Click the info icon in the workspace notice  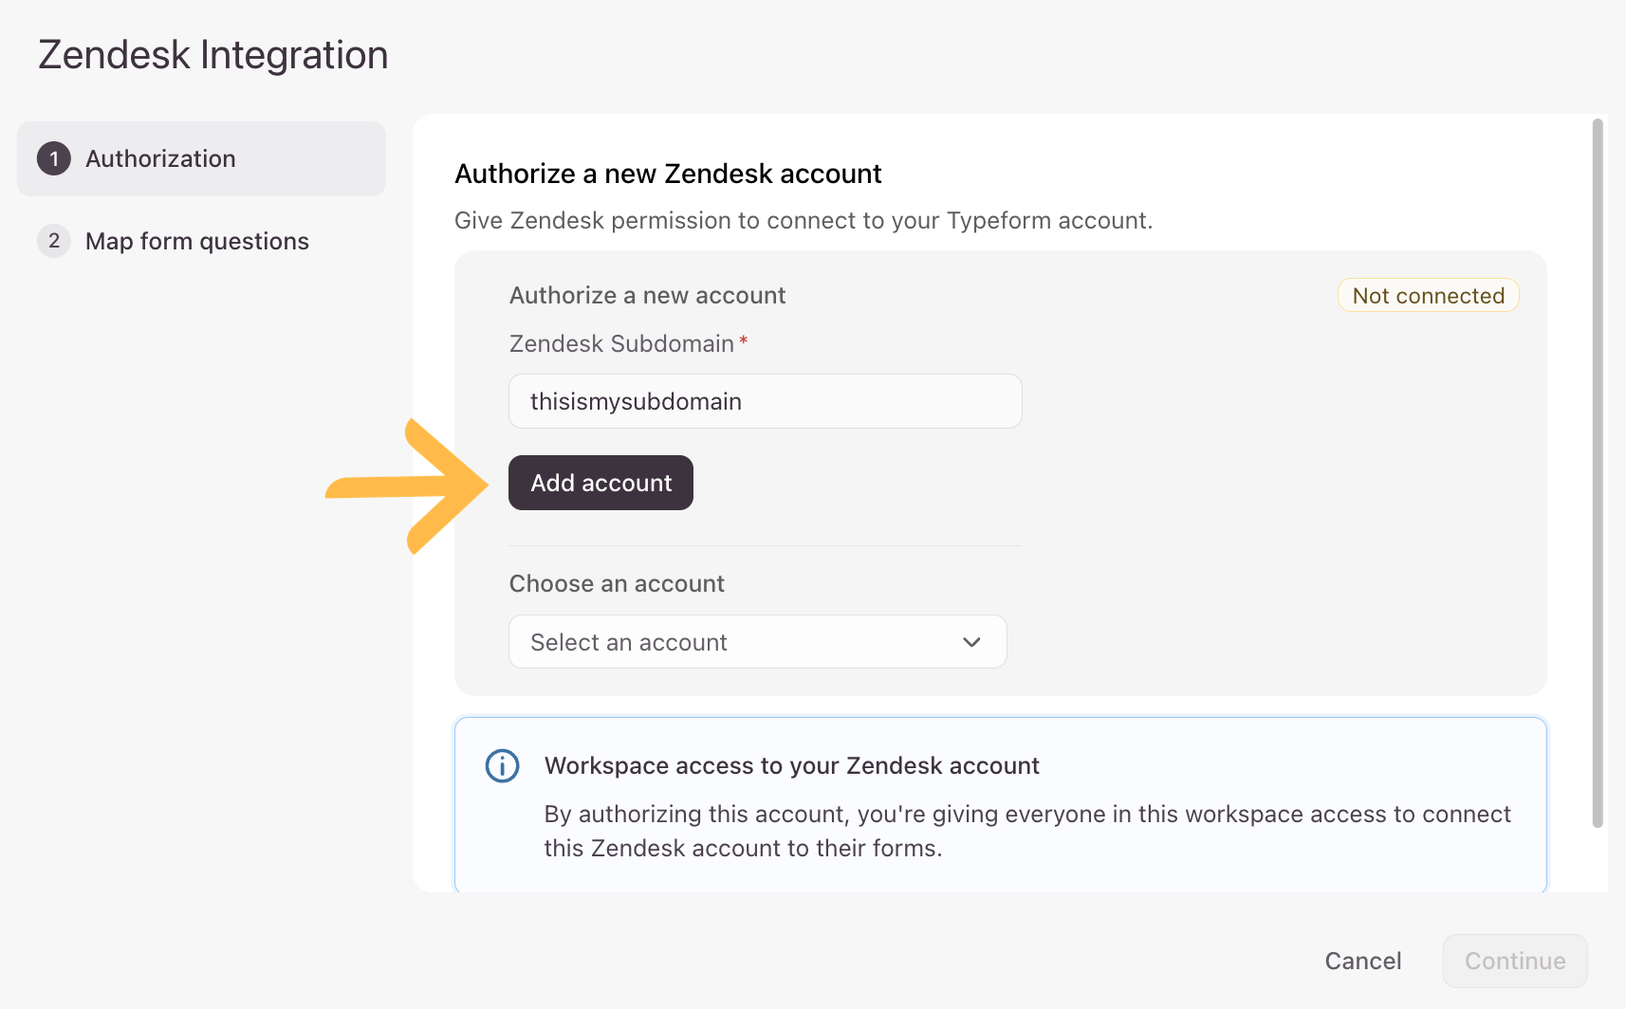[x=502, y=765]
